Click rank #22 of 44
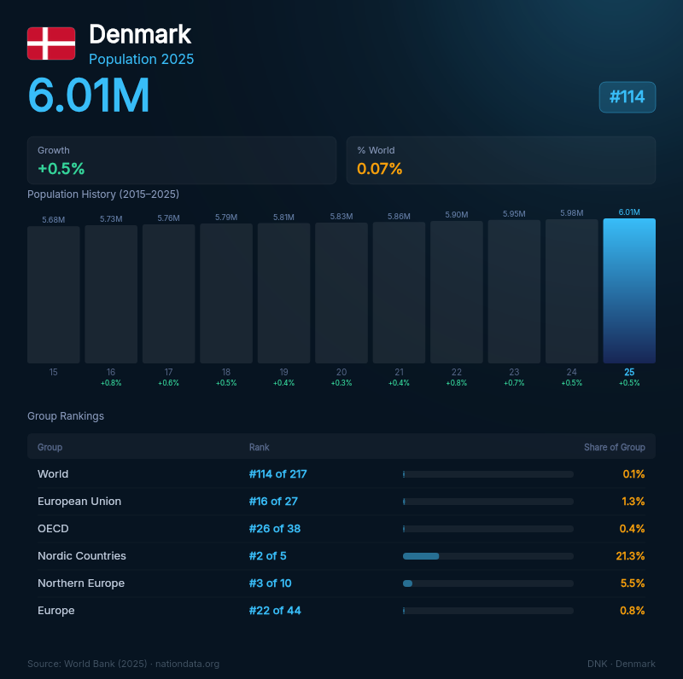This screenshot has height=679, width=683. click(x=275, y=611)
